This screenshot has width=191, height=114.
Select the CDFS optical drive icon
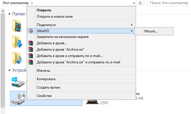[92, 102]
